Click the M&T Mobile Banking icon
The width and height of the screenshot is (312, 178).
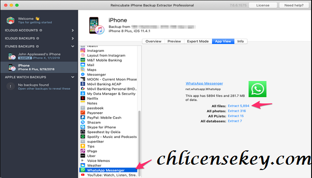(x=83, y=60)
